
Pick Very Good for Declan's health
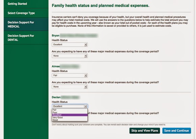(x=70, y=117)
